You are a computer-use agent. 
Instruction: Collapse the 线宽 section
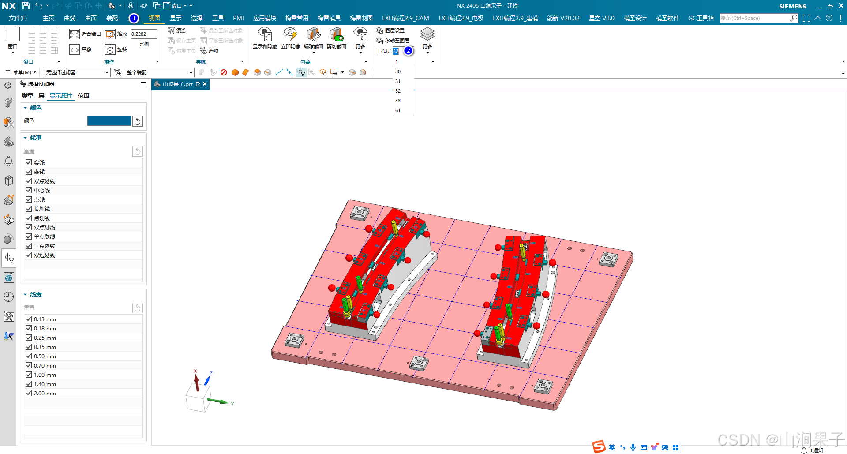25,295
